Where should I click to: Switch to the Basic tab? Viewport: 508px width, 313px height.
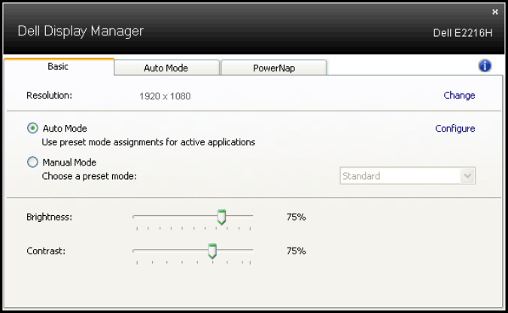tap(58, 67)
